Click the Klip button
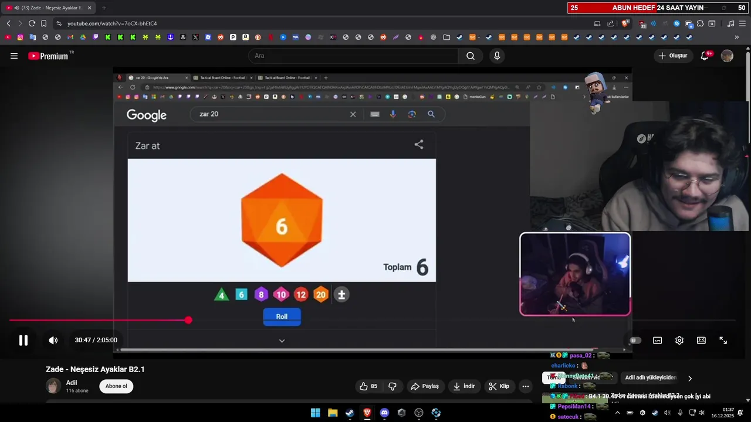 click(499, 386)
